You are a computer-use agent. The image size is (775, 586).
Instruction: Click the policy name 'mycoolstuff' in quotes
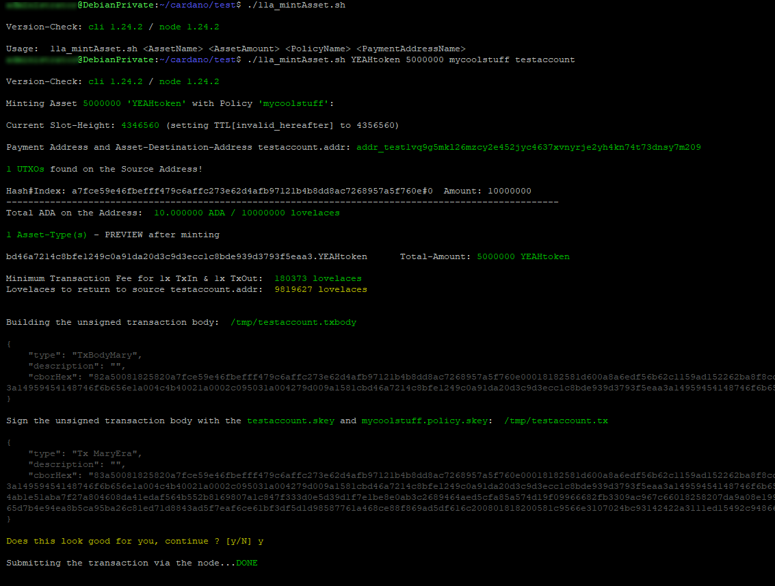coord(293,104)
